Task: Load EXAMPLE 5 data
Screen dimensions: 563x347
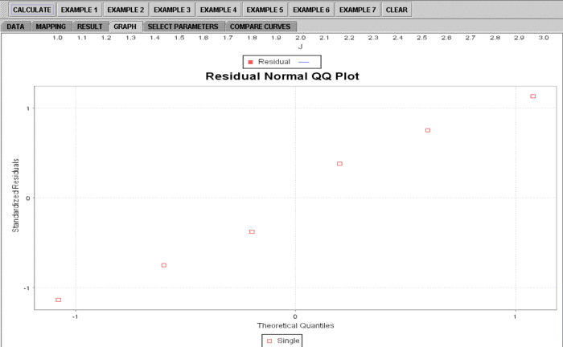Action: tap(265, 10)
